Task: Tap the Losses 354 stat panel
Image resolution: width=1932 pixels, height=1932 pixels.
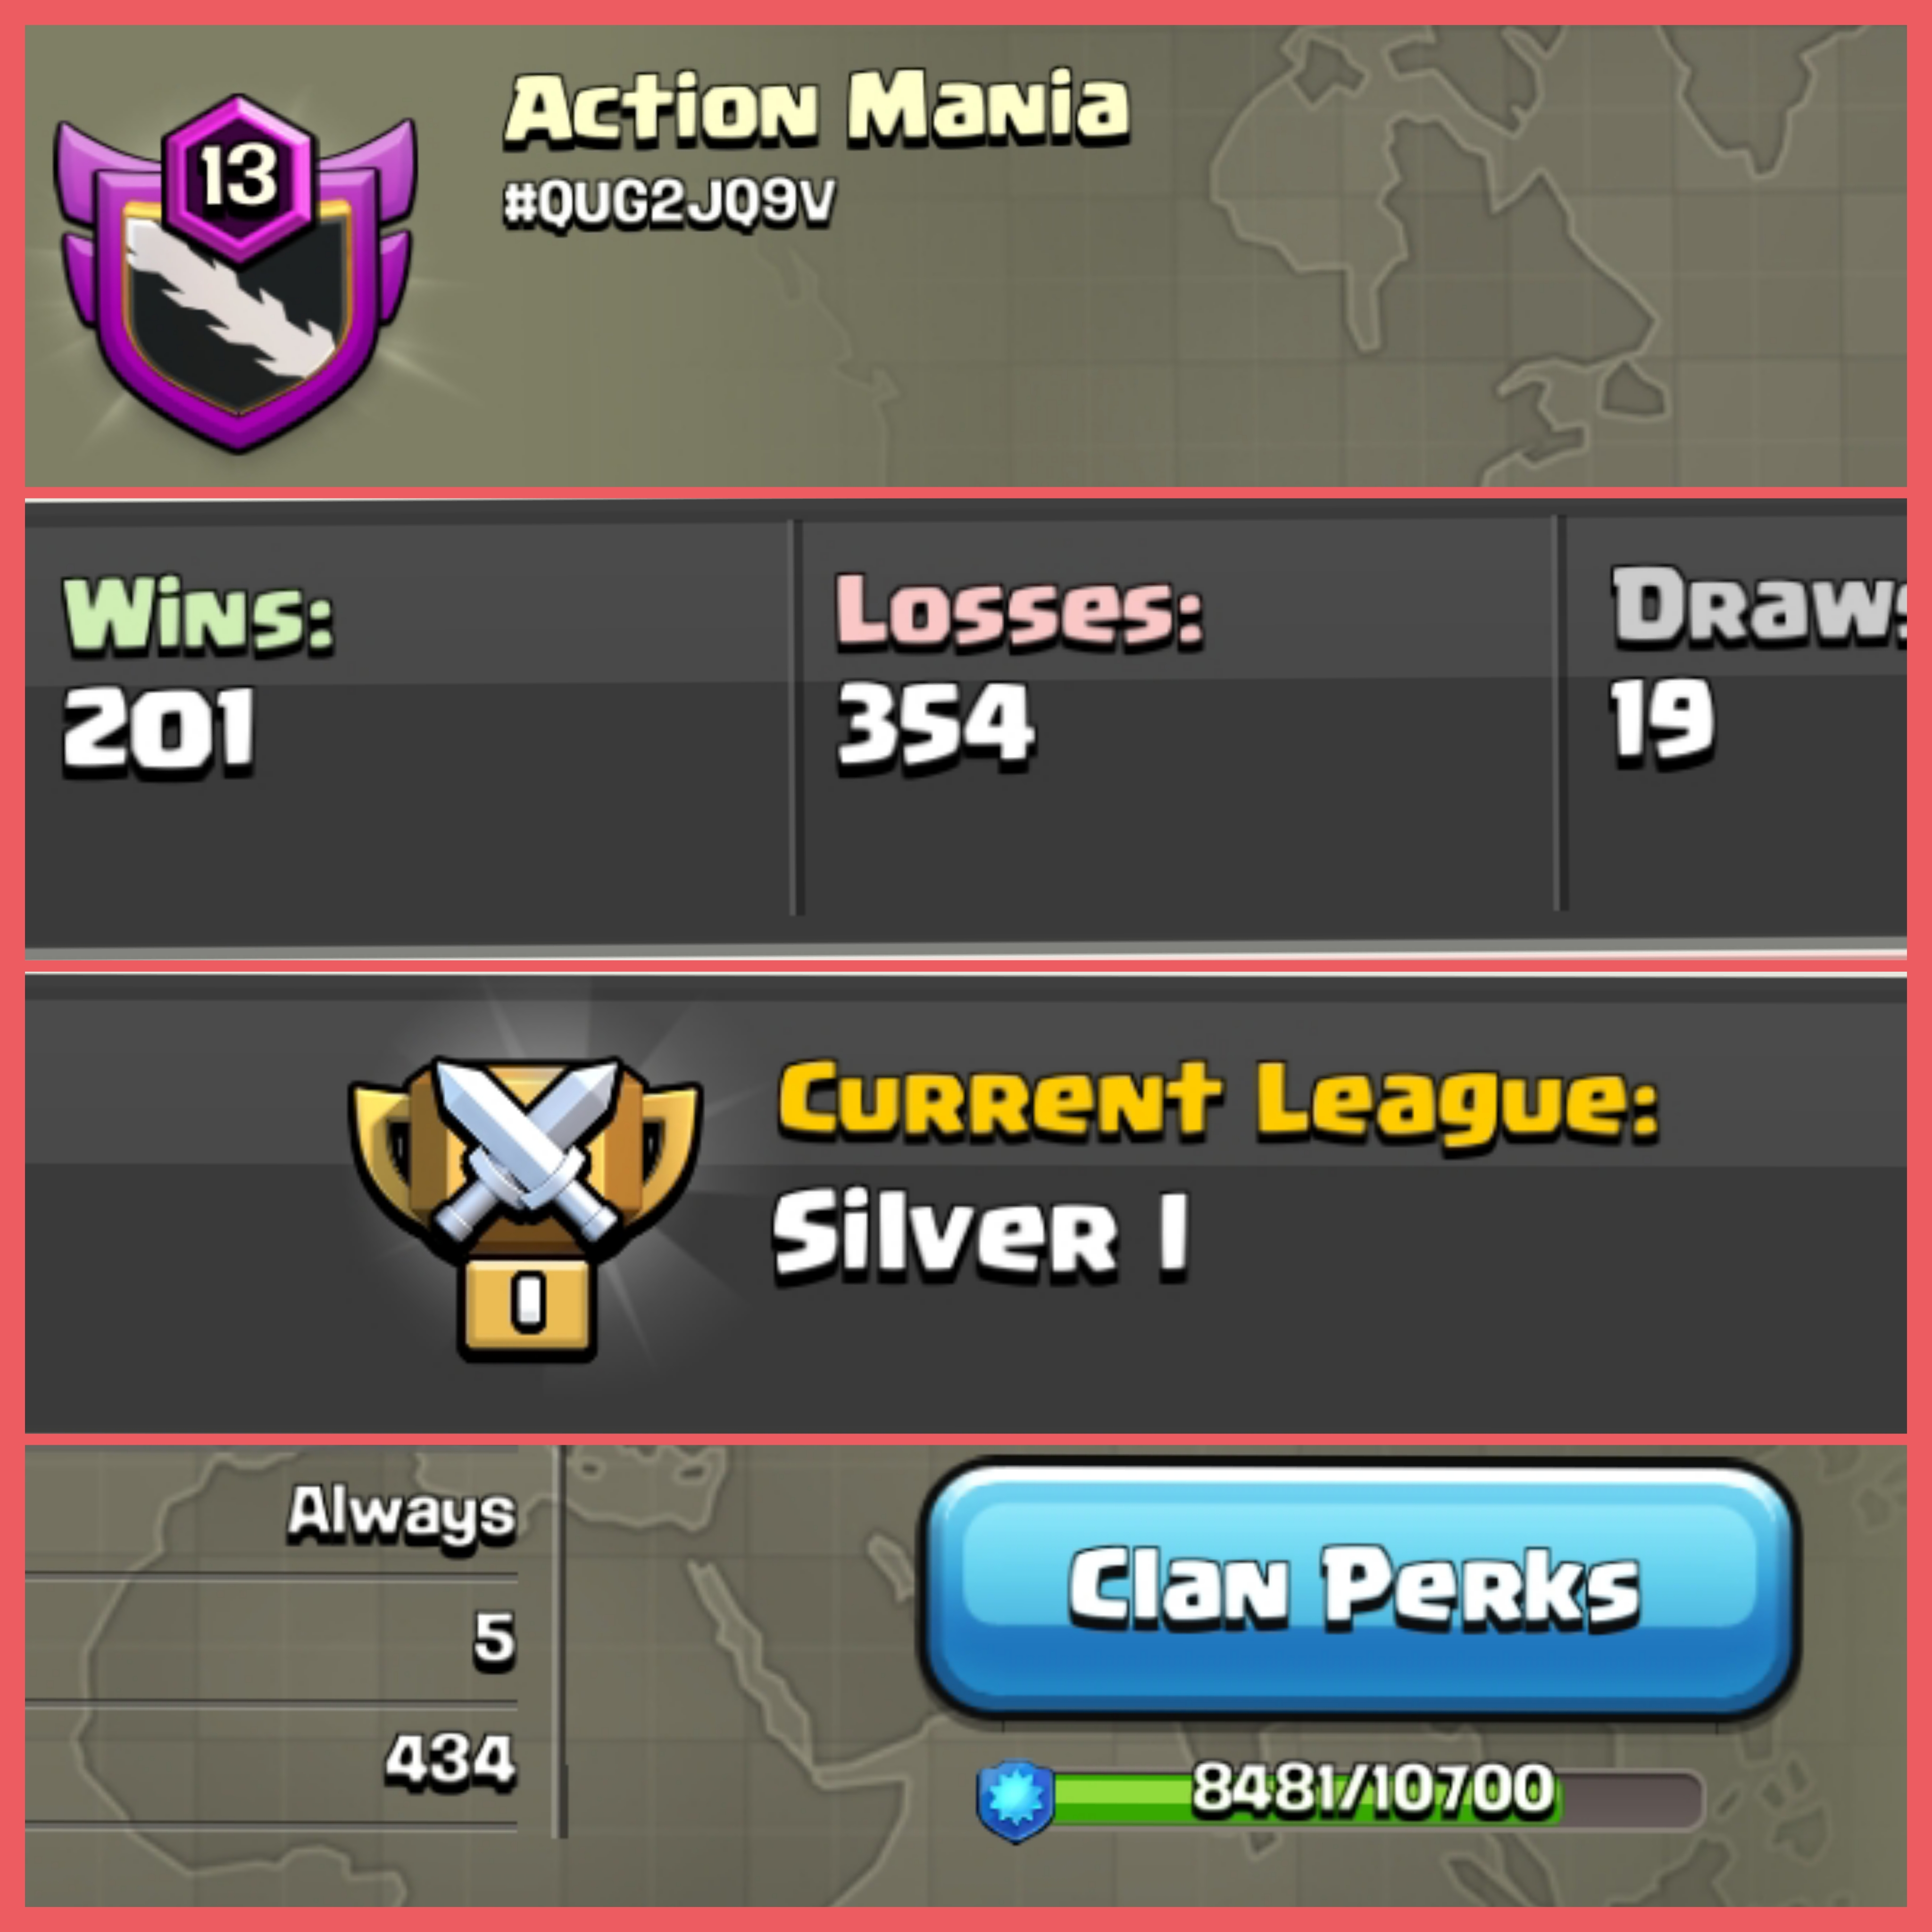Action: coord(1178,716)
